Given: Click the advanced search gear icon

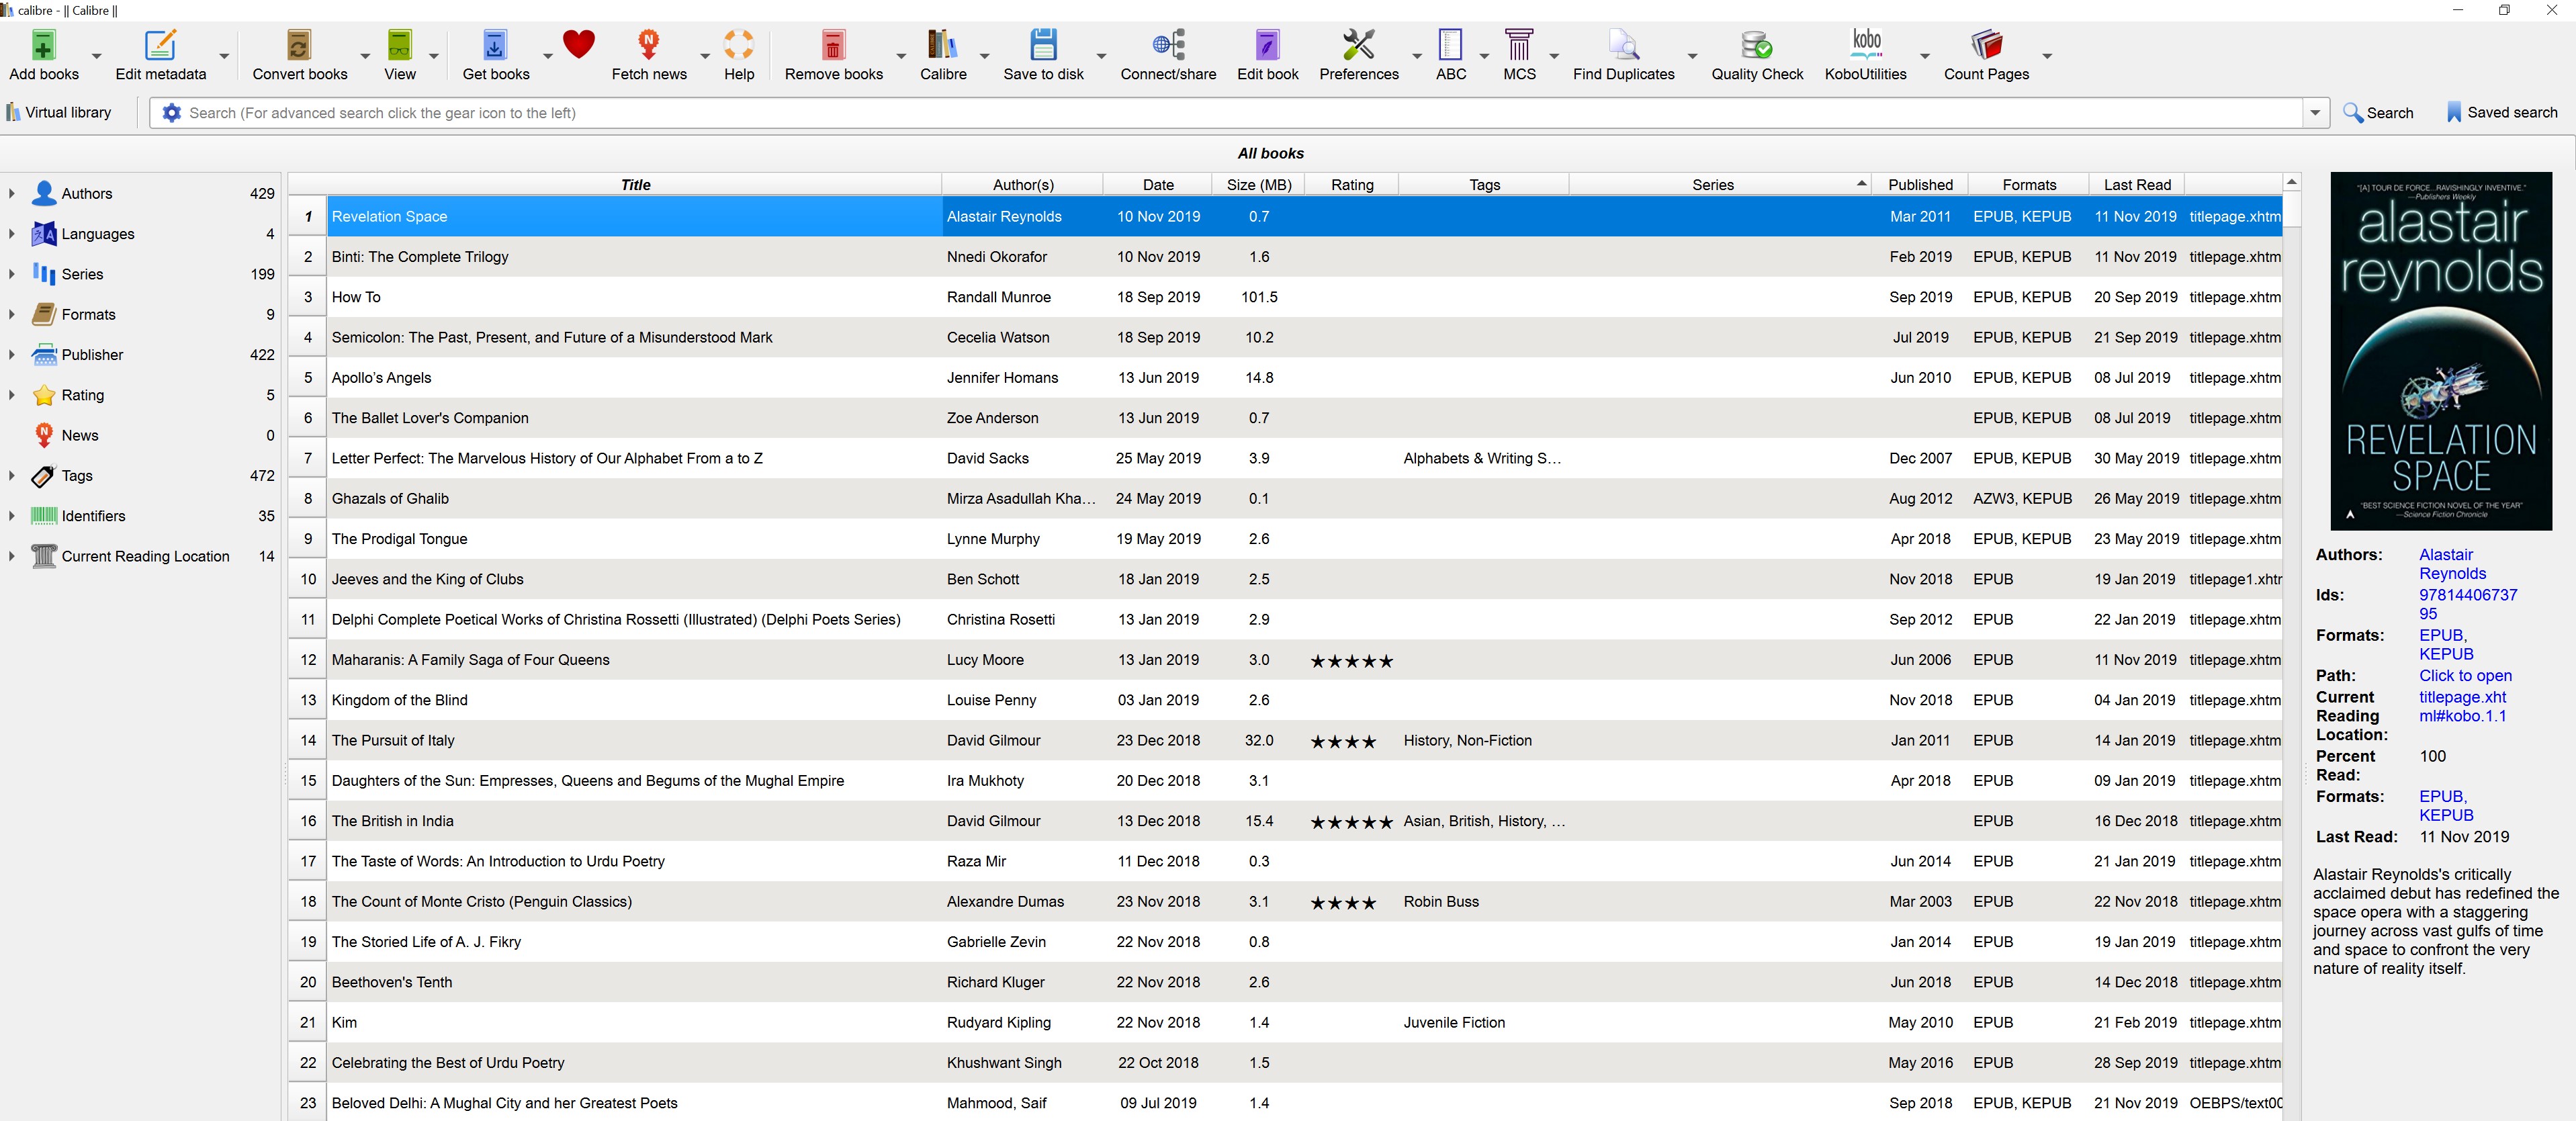Looking at the screenshot, I should 171,113.
